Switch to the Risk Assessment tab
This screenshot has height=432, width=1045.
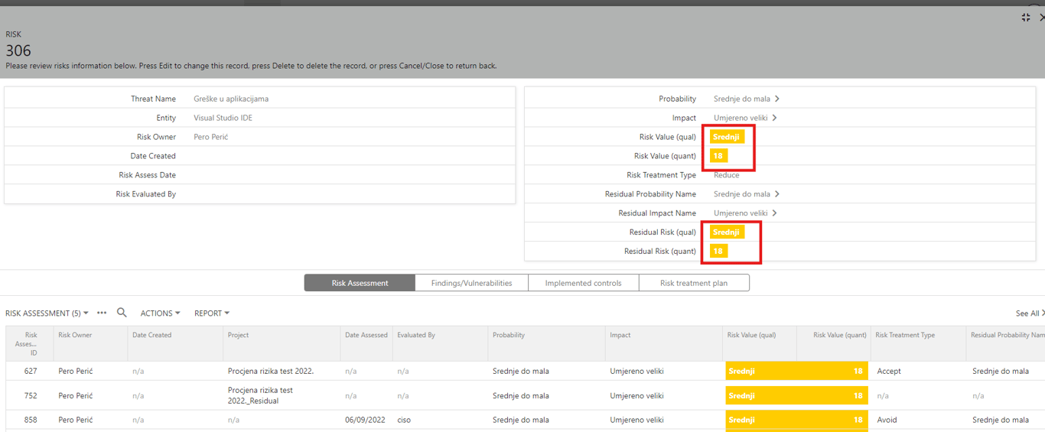[x=360, y=283]
